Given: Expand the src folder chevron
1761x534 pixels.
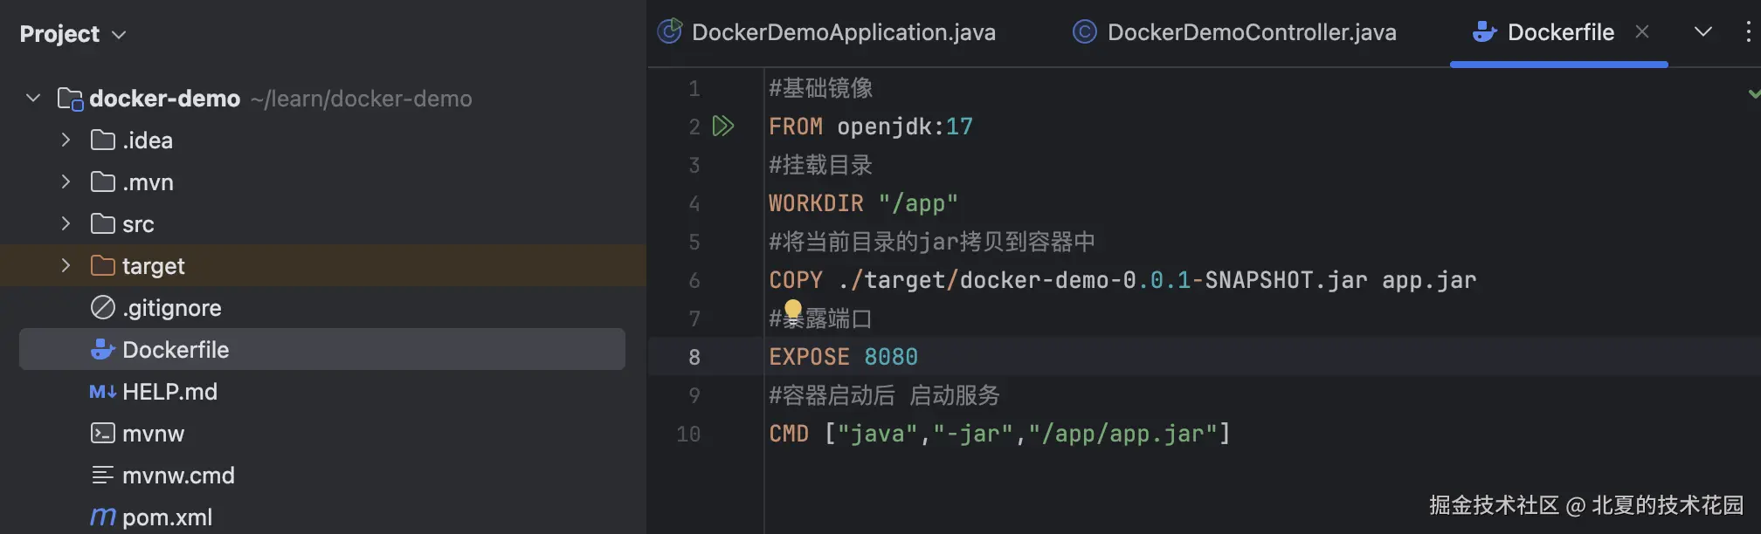Looking at the screenshot, I should 66,224.
